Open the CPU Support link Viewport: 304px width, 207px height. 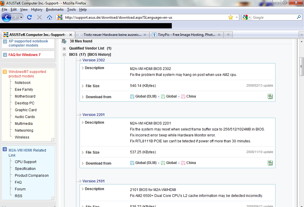click(x=26, y=162)
